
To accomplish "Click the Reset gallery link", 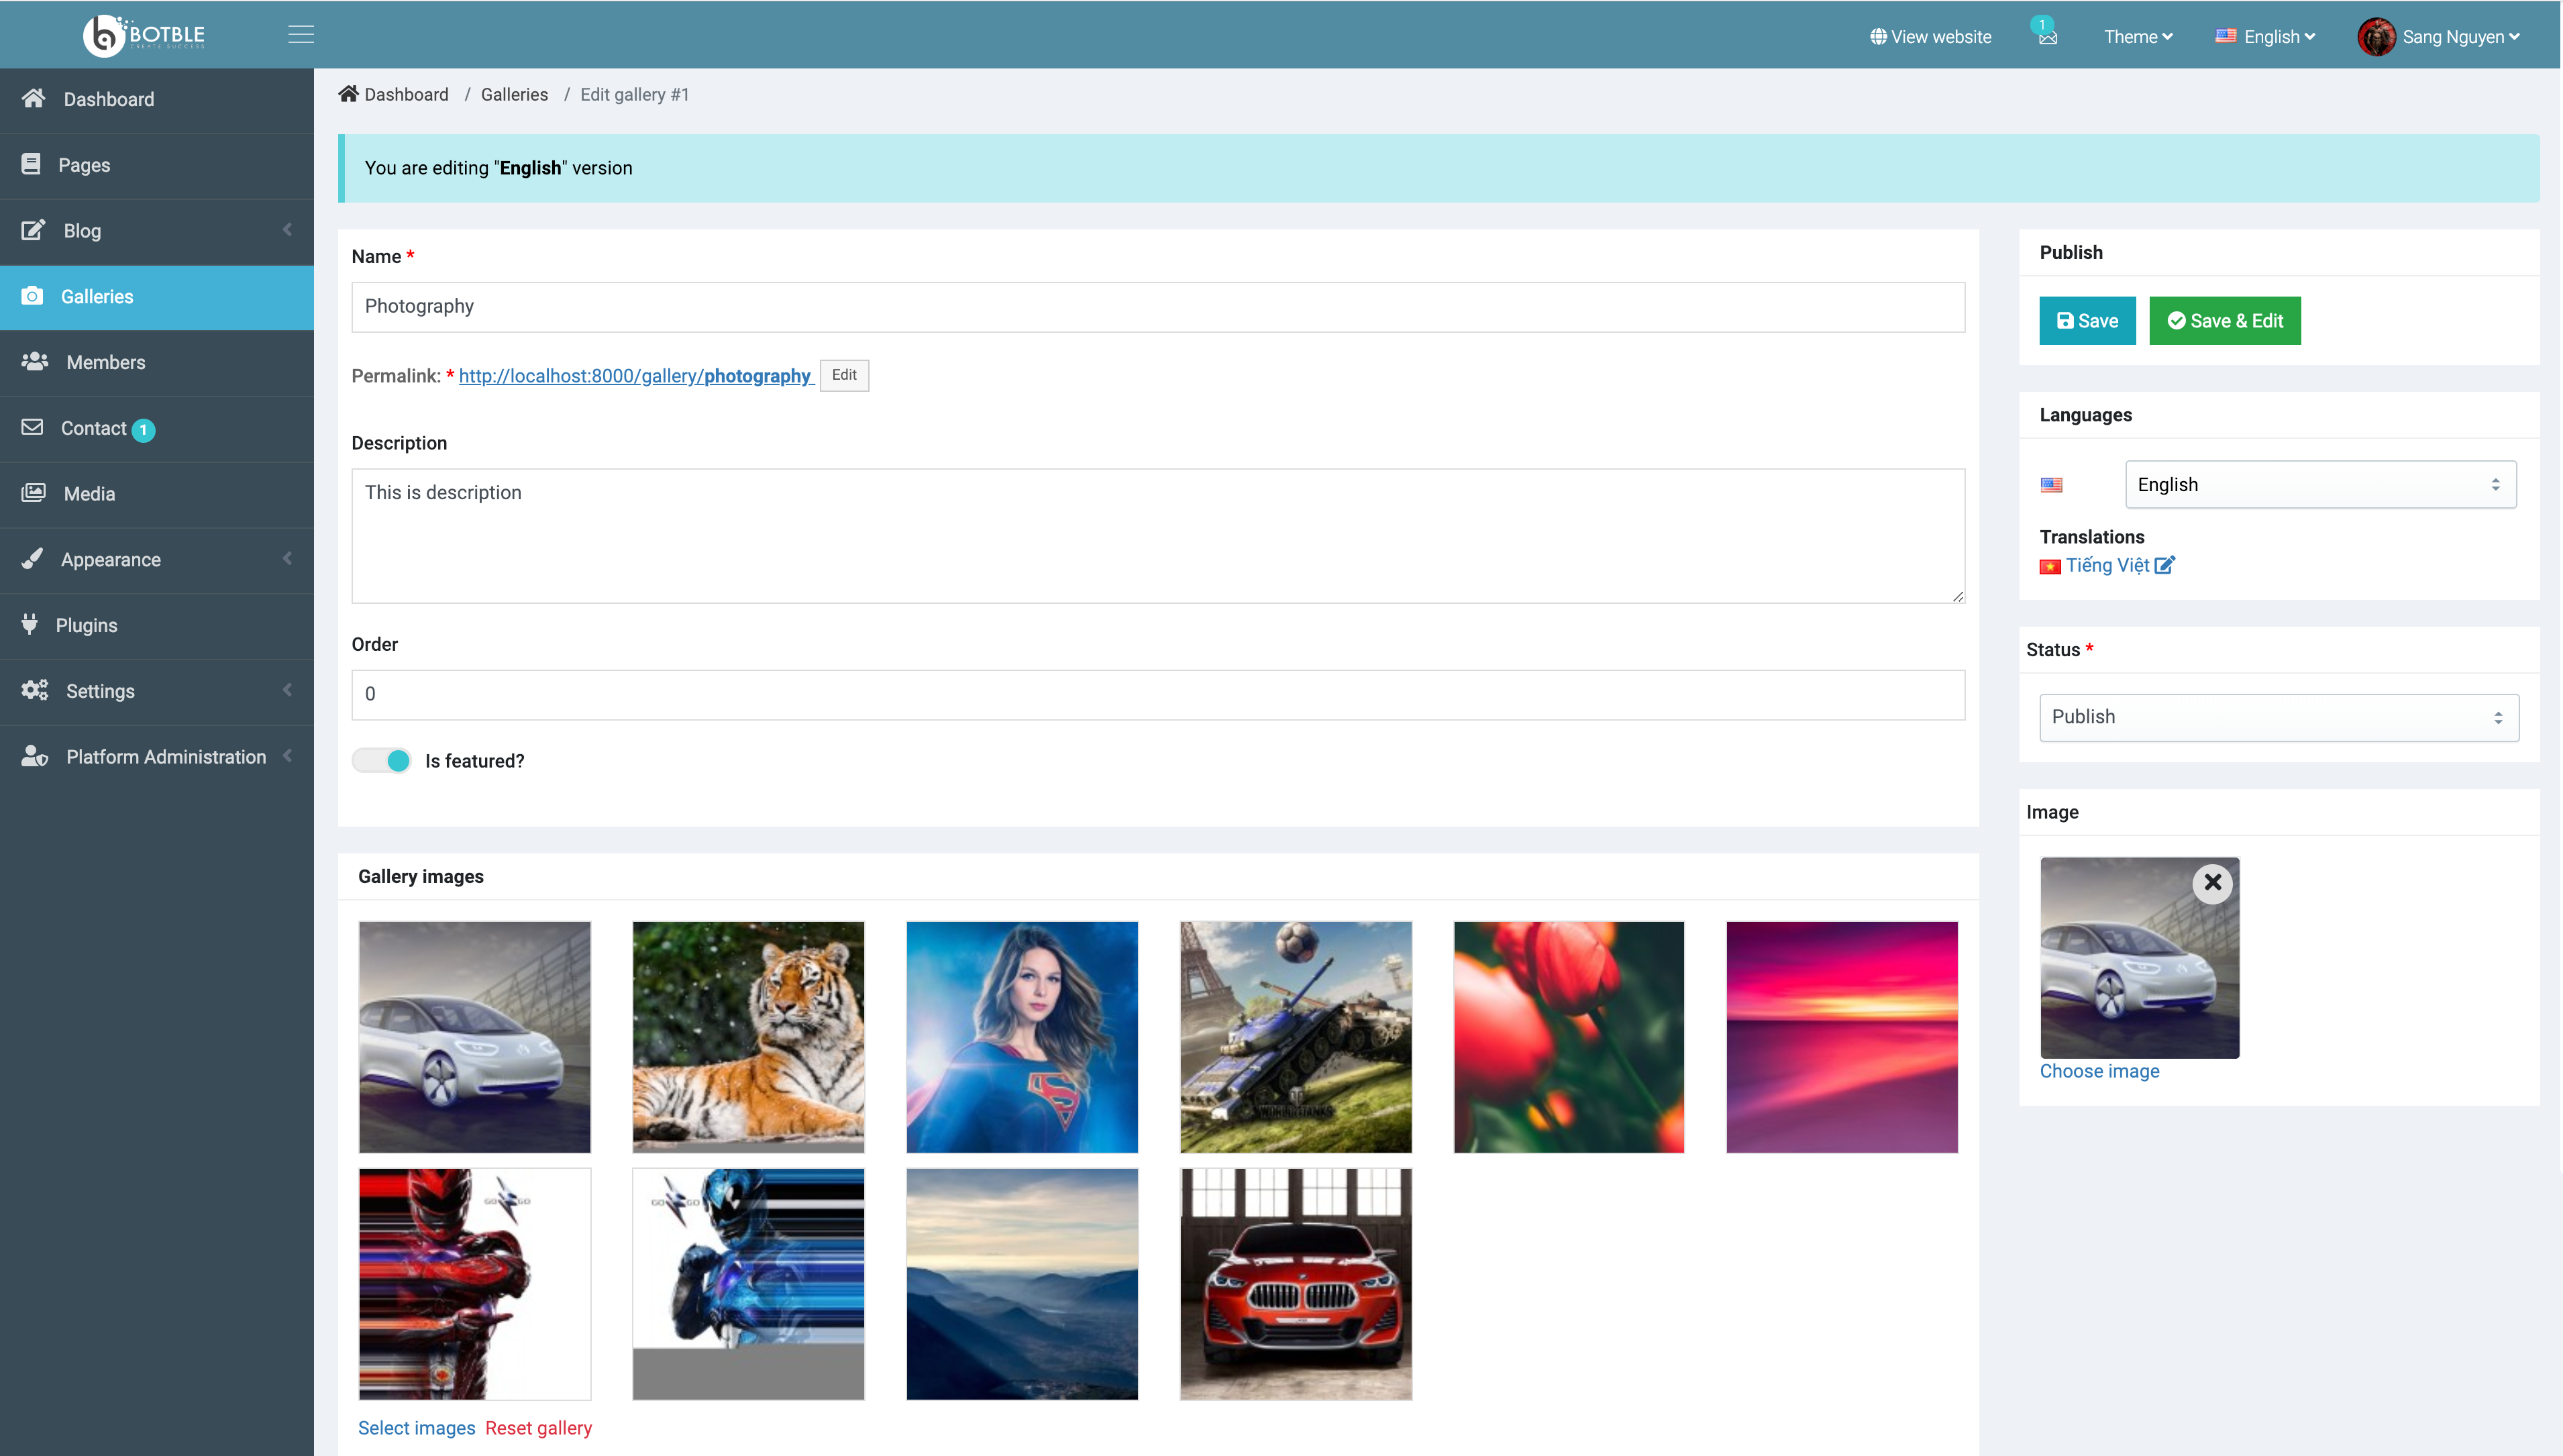I will [x=538, y=1428].
